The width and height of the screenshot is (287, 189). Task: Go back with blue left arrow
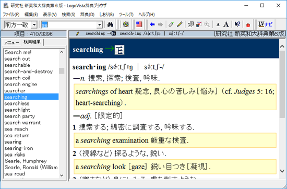pos(152,25)
